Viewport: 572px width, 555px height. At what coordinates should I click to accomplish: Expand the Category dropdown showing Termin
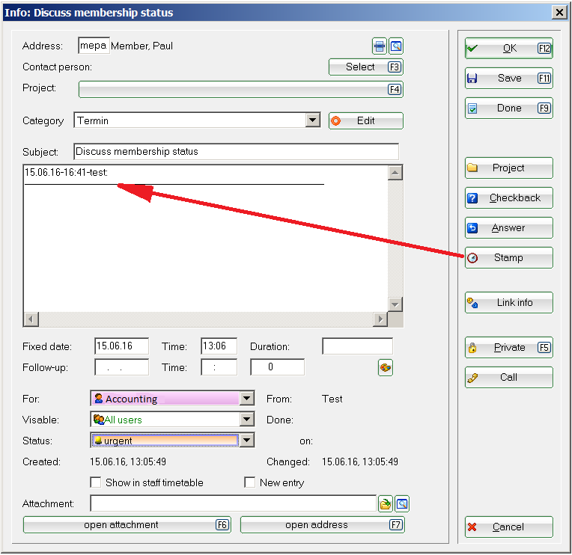(313, 120)
